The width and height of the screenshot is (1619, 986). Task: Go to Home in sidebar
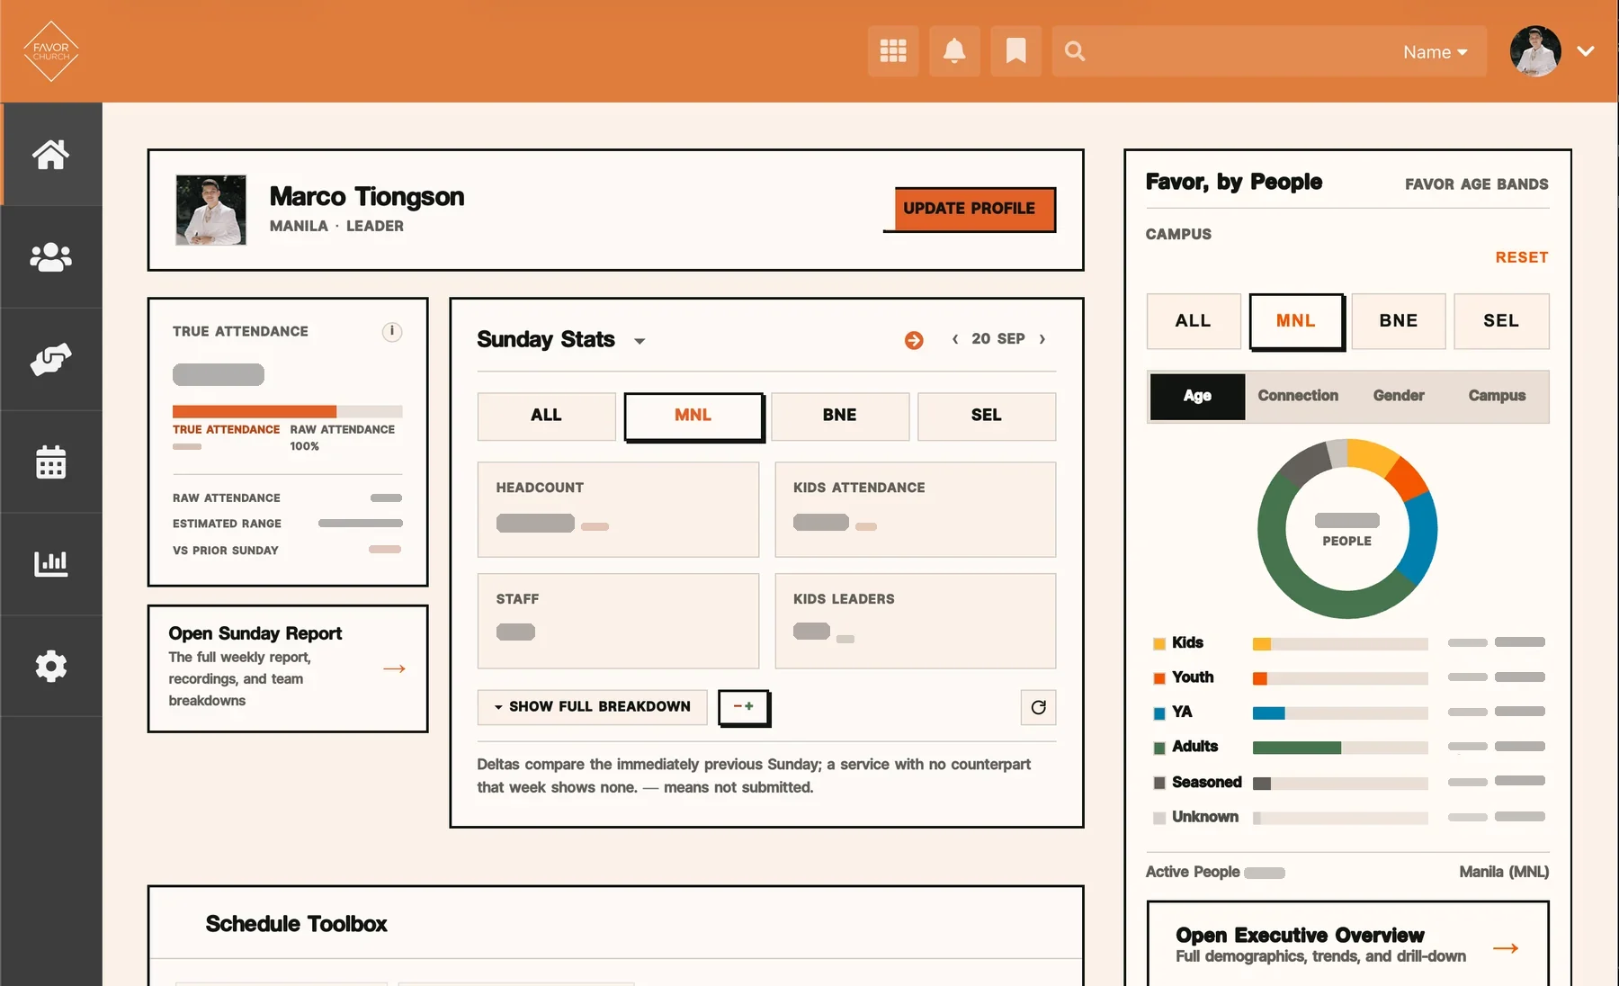[x=51, y=154]
